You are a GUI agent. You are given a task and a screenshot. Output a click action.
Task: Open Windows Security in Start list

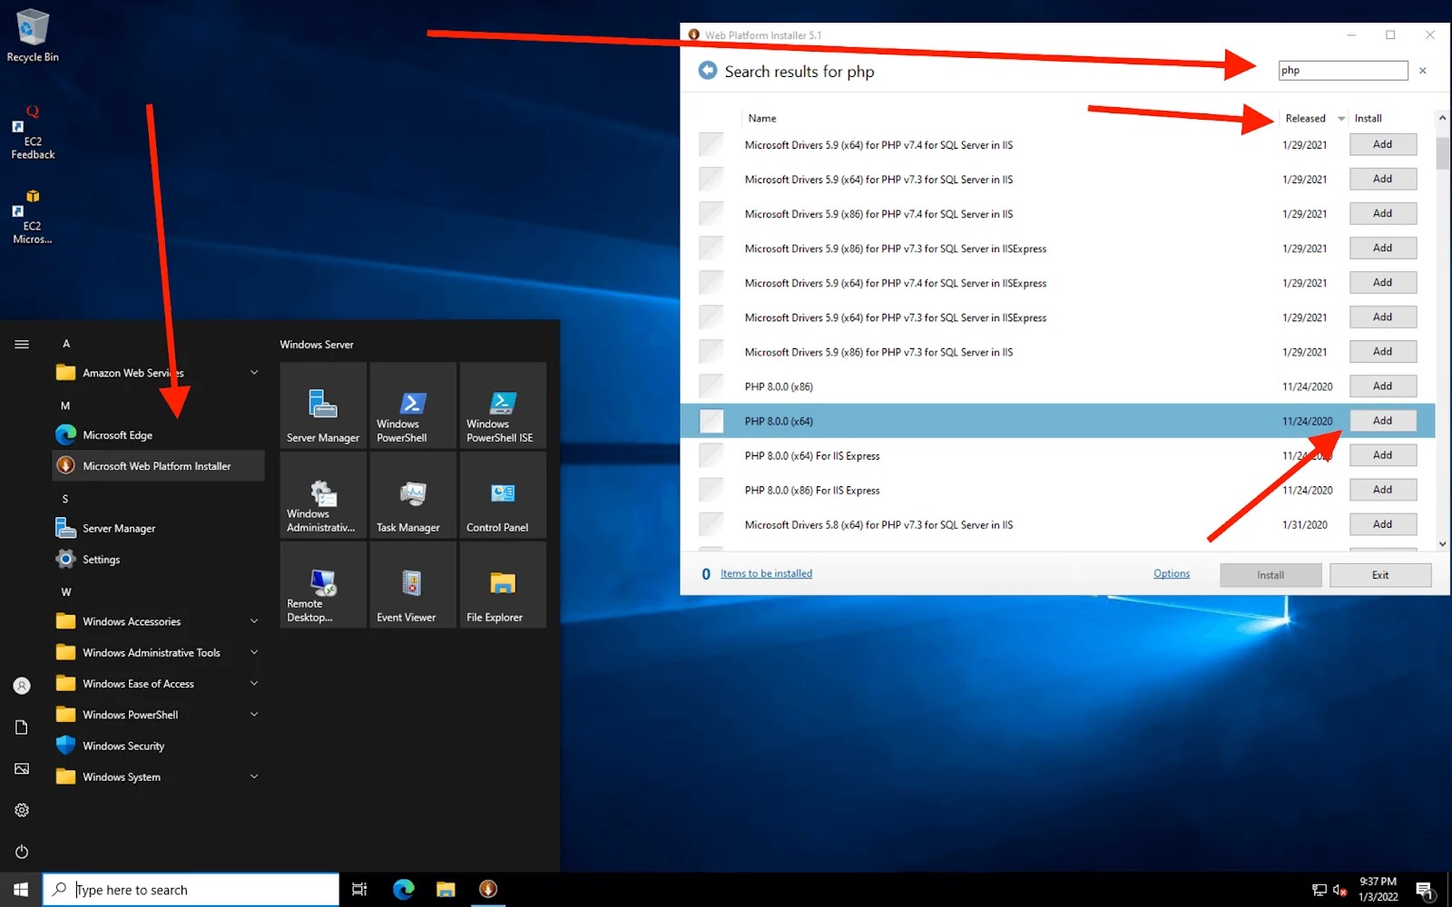[x=159, y=746]
